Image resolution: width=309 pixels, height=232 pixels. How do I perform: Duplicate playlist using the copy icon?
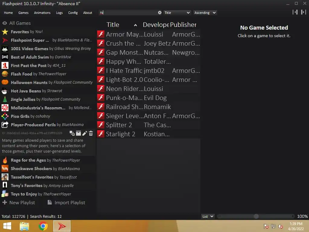coord(72,133)
